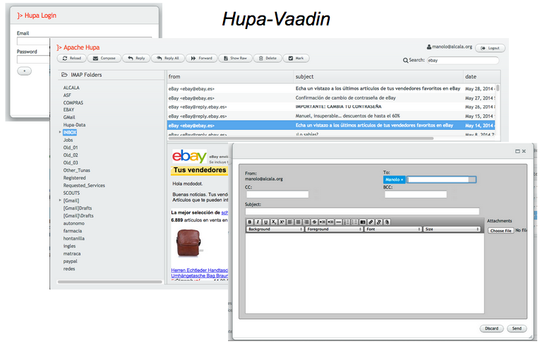The width and height of the screenshot is (545, 346).
Task: Click the brown bag product thumbnail
Action: click(x=188, y=243)
